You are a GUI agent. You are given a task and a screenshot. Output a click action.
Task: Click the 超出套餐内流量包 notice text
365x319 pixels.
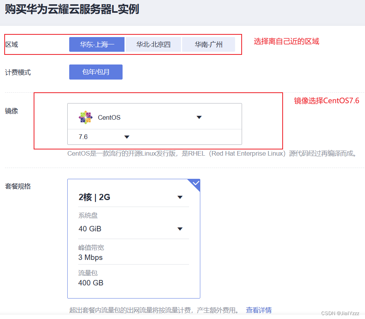(154, 310)
